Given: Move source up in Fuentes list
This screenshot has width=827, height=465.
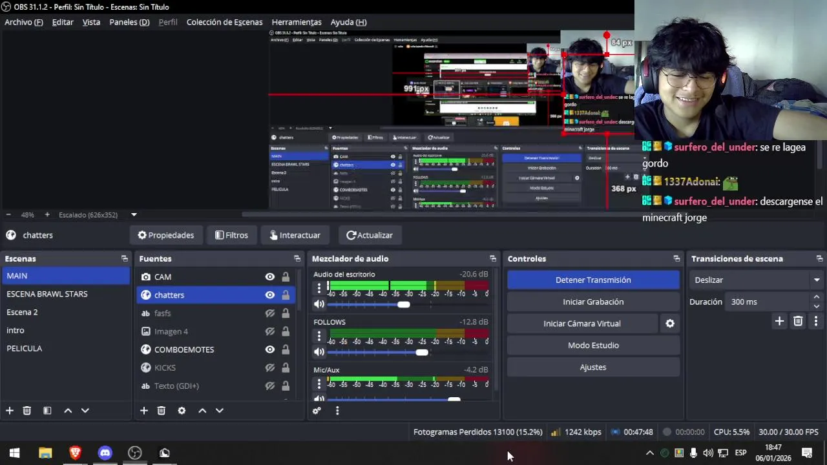Looking at the screenshot, I should coord(202,411).
